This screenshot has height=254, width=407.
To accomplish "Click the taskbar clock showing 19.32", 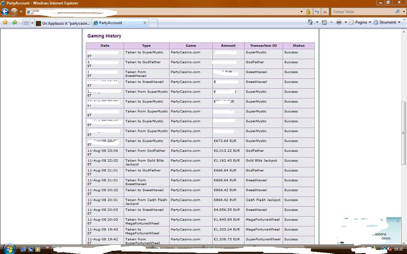I will pos(398,249).
